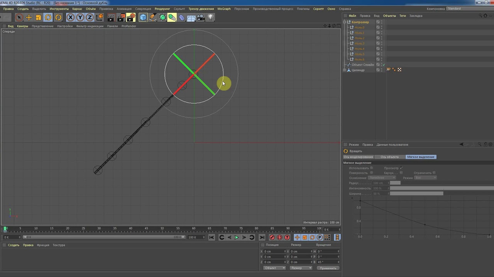Viewport: 494px width, 277px height.
Task: Toggle scale keyframing in timeline bar
Action: click(305, 237)
